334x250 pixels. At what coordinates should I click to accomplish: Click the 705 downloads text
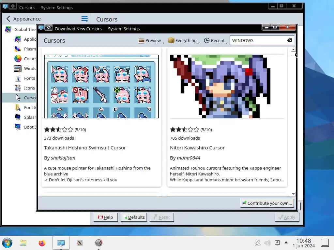click(x=185, y=138)
